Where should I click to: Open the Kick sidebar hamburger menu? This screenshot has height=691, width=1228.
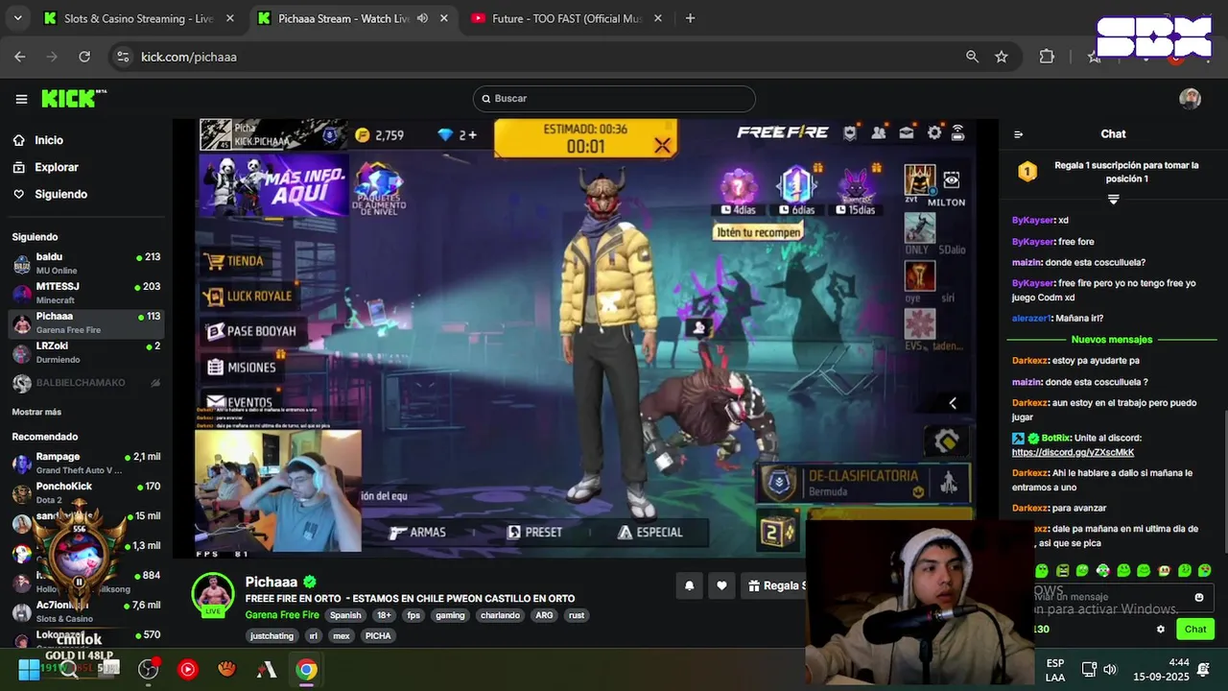21,99
